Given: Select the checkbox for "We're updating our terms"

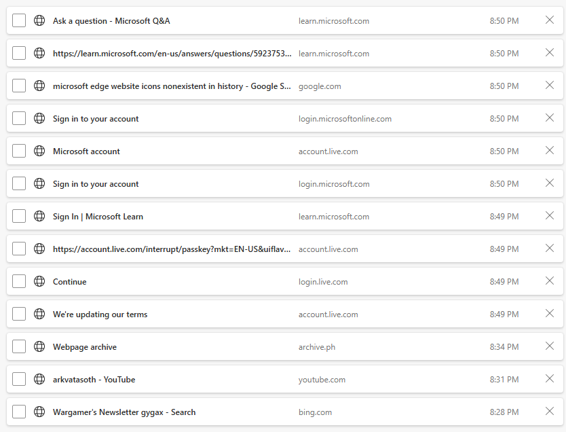Looking at the screenshot, I should 19,314.
